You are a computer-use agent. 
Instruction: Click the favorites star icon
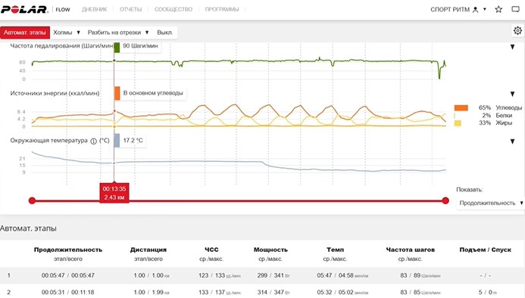(498, 9)
